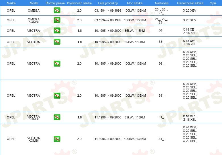
Task: Click the Opis column header
Action: point(213,3)
